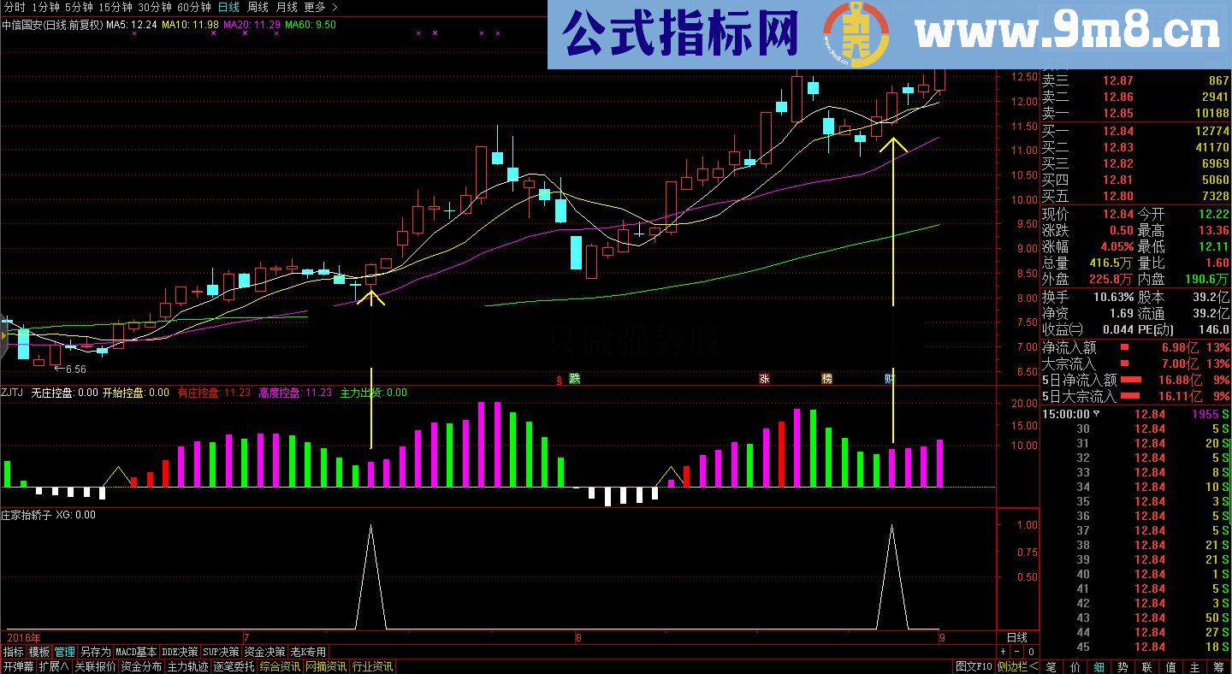1232x674 pixels.
Task: Click the second signal peak in 庄家抬轿子 panel
Action: pos(892,527)
